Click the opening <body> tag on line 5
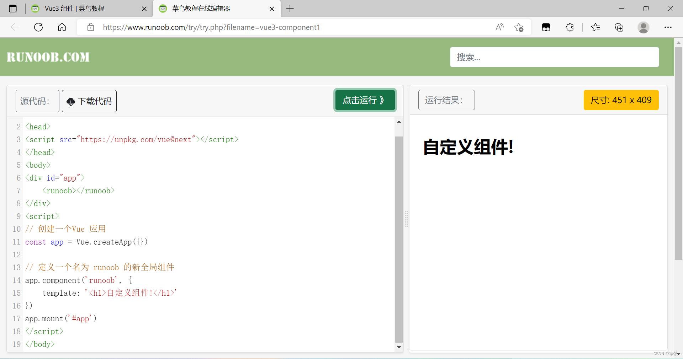The height and width of the screenshot is (359, 683). coord(38,165)
